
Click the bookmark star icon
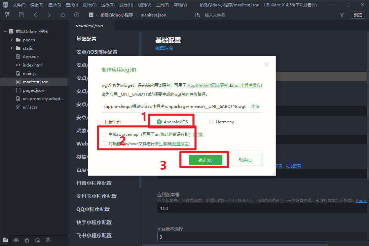coord(63,15)
